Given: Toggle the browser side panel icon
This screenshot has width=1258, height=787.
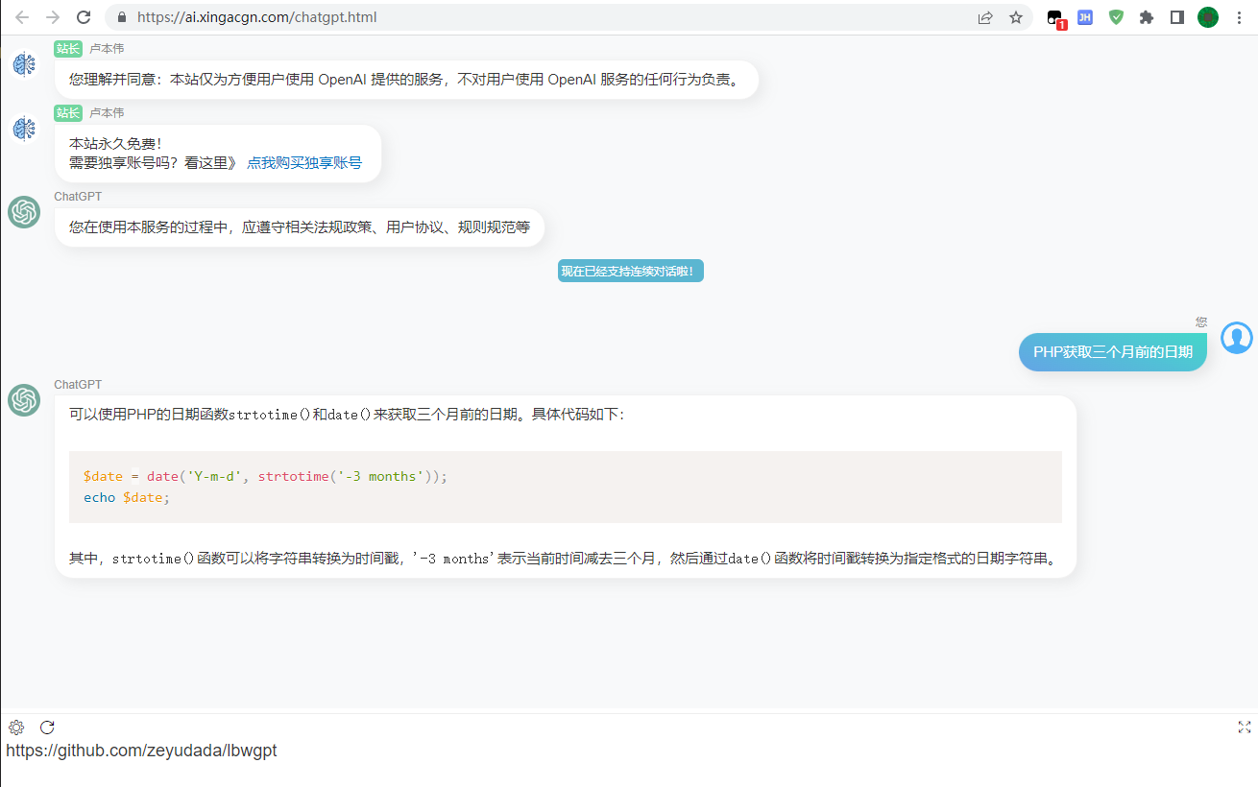Looking at the screenshot, I should [x=1177, y=17].
